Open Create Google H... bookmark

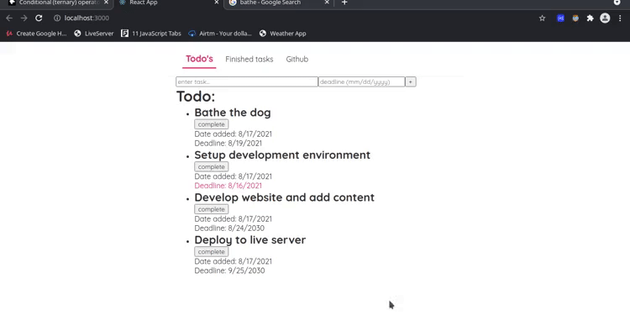36,34
